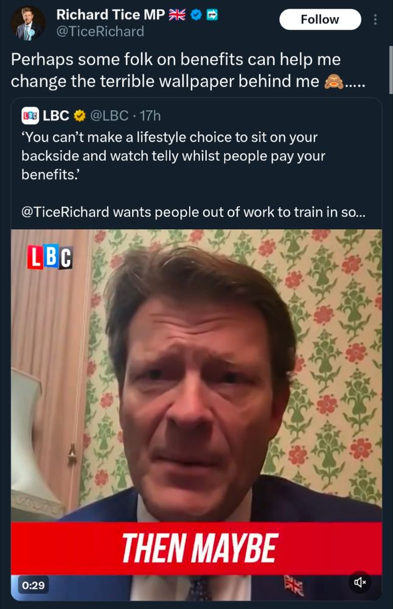The image size is (393, 609).
Task: Unmute the video using the speaker icon
Action: coord(360,582)
